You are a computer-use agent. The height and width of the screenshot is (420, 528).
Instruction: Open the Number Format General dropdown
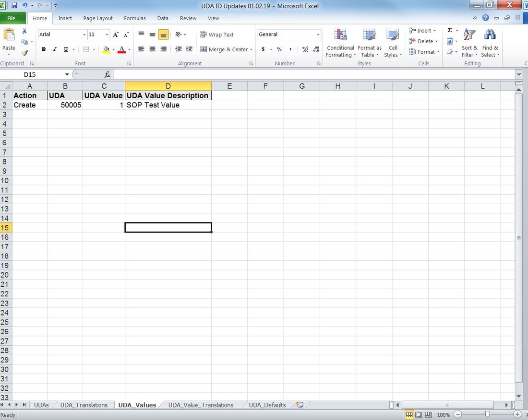tap(318, 35)
